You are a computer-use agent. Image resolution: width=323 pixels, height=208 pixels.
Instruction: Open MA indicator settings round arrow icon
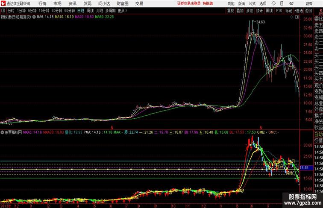point(34,17)
